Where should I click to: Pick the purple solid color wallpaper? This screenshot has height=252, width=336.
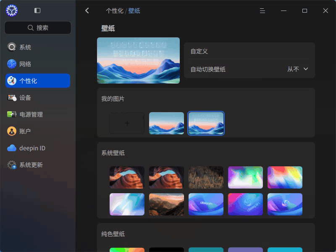(x=245, y=249)
